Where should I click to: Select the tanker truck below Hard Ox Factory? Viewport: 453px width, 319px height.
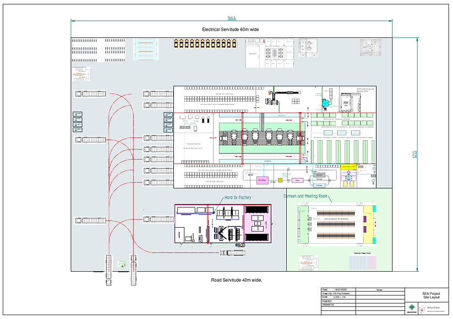tap(233, 253)
